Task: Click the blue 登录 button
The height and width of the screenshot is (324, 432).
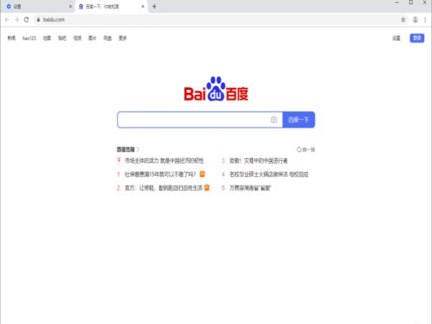Action: coord(417,38)
